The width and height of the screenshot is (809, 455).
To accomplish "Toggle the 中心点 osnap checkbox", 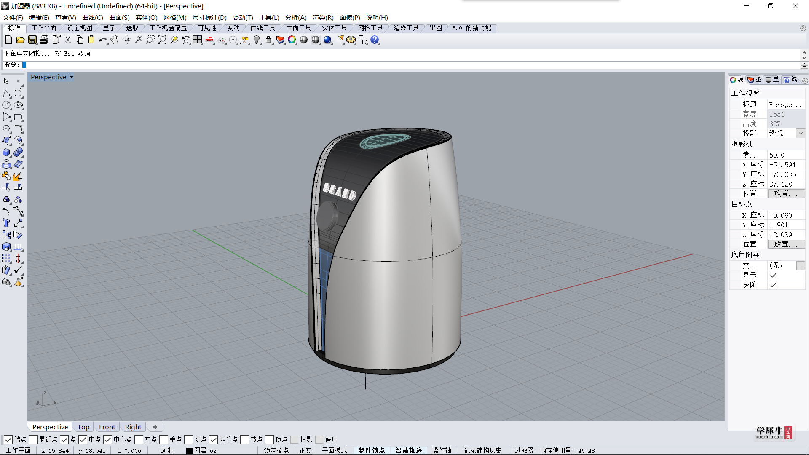I will pyautogui.click(x=107, y=439).
